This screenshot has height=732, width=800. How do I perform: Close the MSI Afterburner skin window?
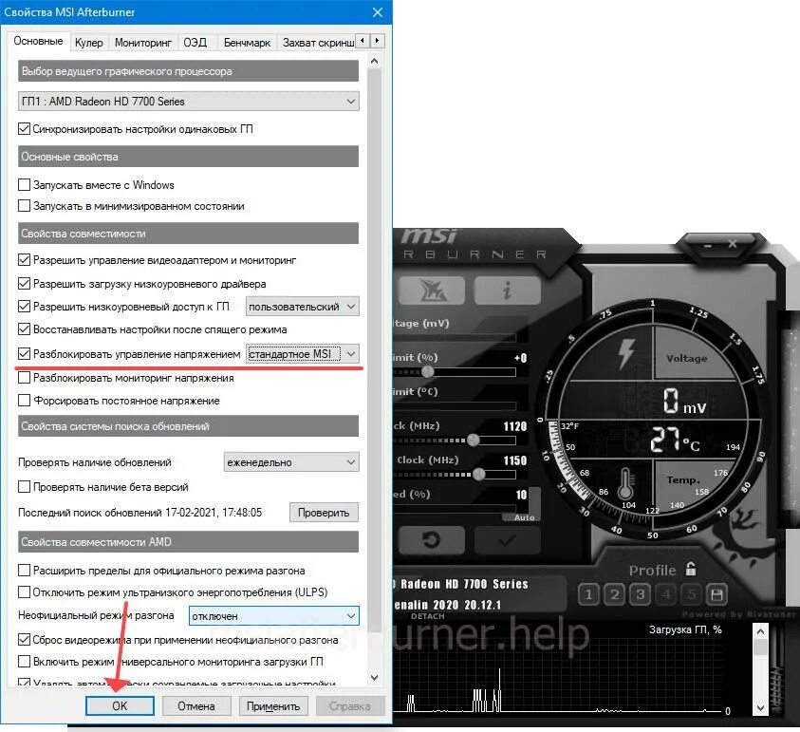(733, 244)
